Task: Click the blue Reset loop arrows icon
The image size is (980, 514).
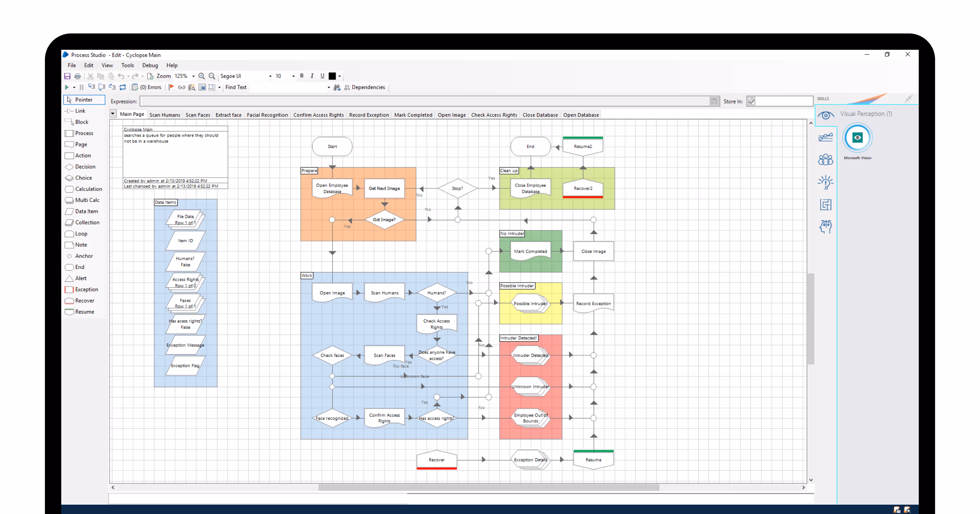Action: point(122,87)
